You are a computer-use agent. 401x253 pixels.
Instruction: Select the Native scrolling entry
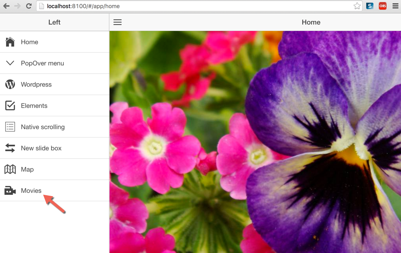pos(55,127)
